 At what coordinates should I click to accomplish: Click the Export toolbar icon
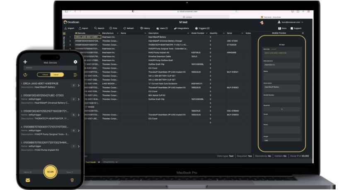coord(83,28)
